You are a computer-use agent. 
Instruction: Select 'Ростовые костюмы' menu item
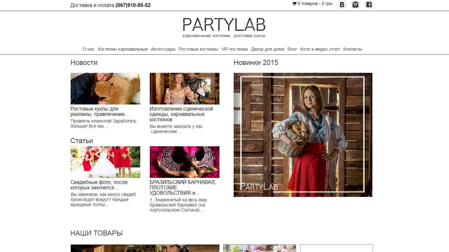pos(198,49)
